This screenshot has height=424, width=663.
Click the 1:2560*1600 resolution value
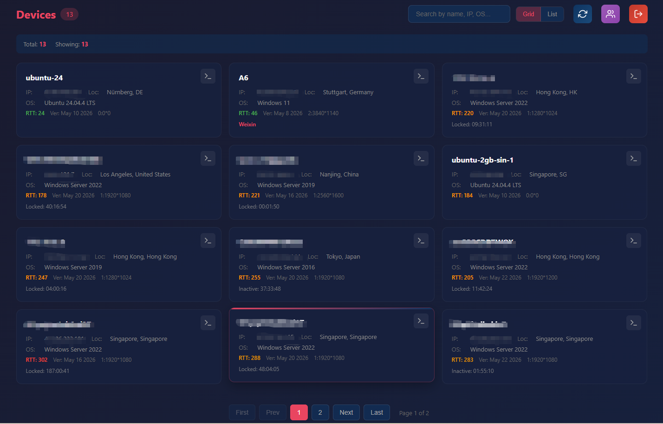[328, 196]
